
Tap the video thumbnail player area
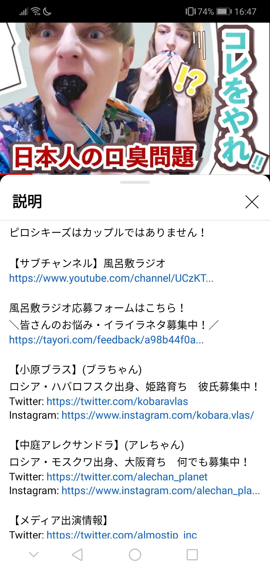tap(135, 98)
